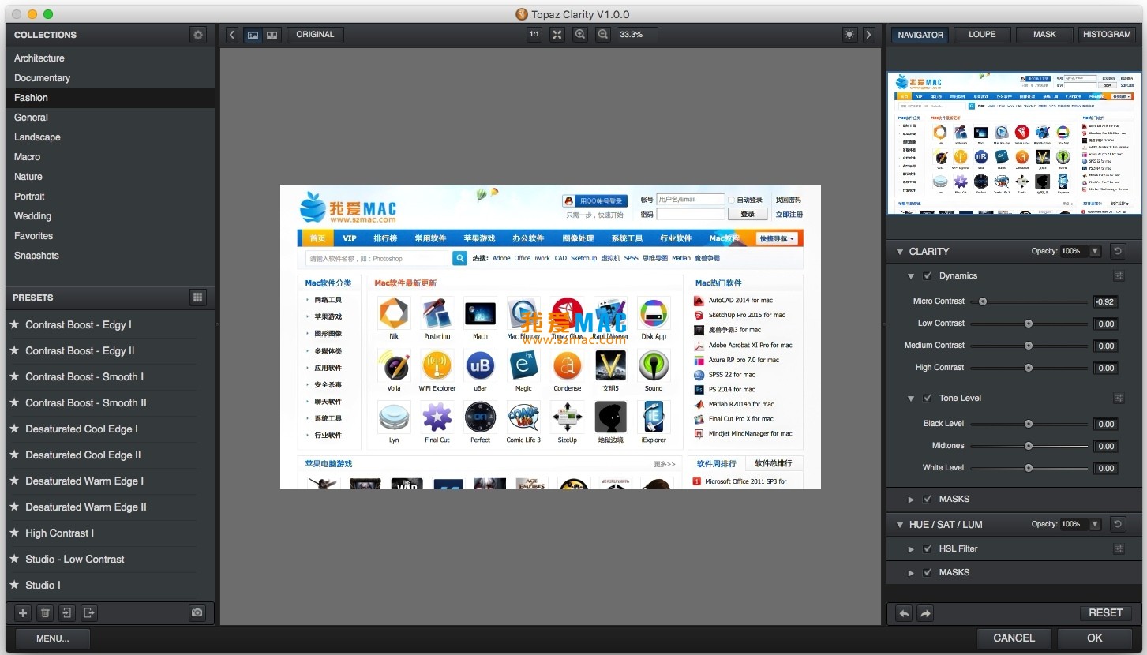This screenshot has width=1147, height=655.
Task: Switch to the LOUPE tab
Action: [983, 35]
